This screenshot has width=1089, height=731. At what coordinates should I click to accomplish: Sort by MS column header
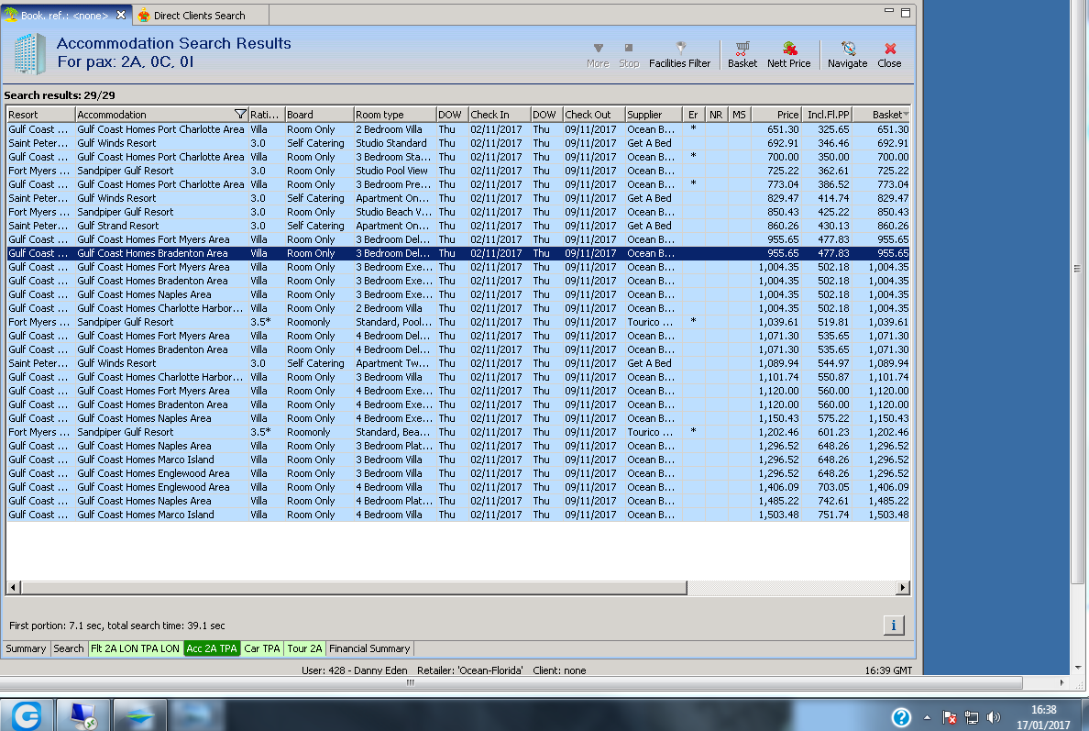point(739,115)
